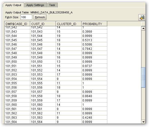The width and height of the screenshot is (149, 127).
Task: Click the DMR$CASE_ID column header
Action: pos(17,24)
